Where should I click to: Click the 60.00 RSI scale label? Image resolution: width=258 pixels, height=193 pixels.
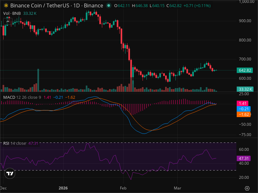[x=244, y=150]
